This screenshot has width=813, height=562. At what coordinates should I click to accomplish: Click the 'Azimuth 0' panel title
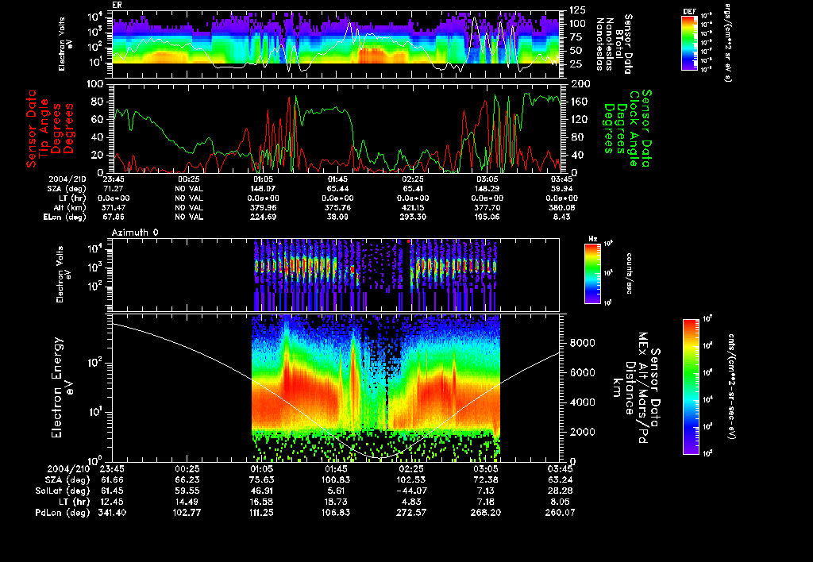click(135, 233)
